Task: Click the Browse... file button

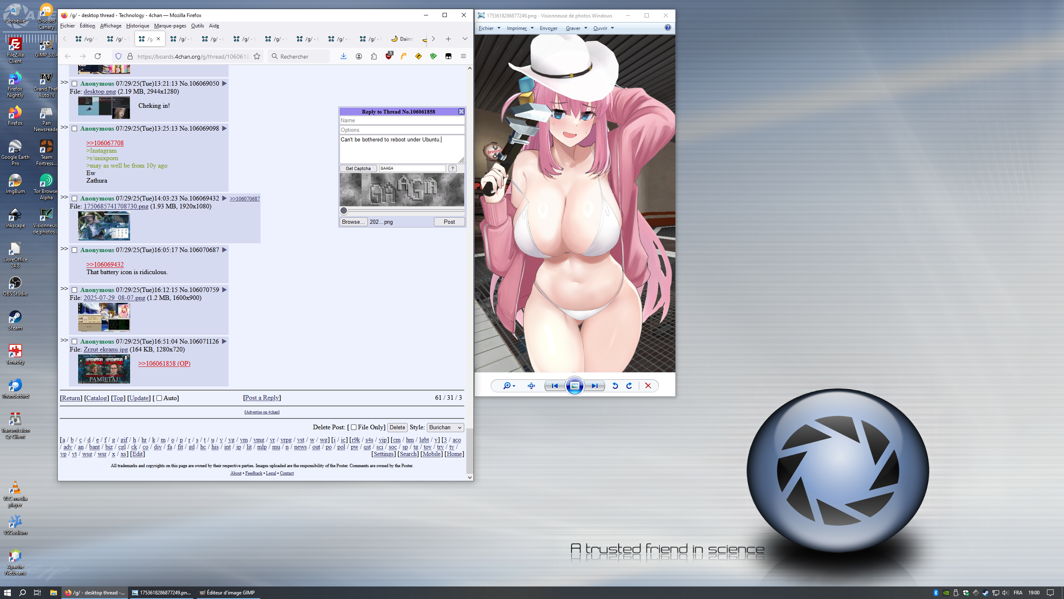Action: pyautogui.click(x=353, y=222)
